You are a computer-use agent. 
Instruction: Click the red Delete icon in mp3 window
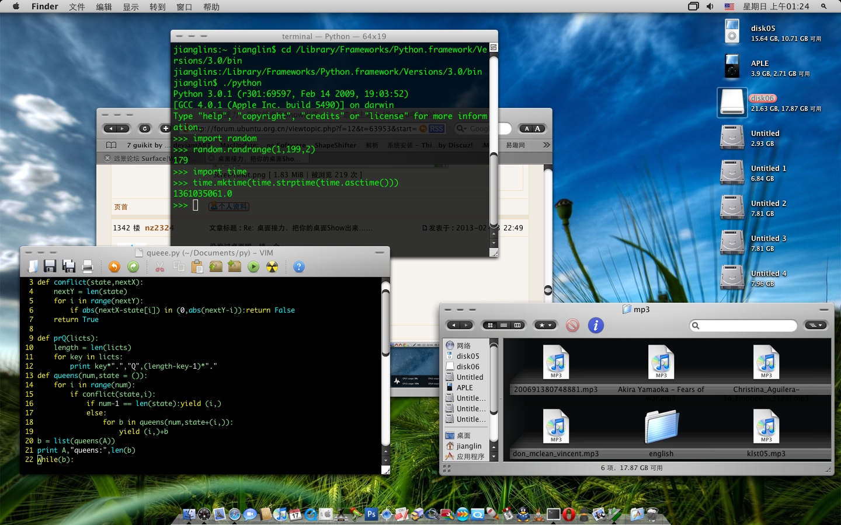[572, 325]
